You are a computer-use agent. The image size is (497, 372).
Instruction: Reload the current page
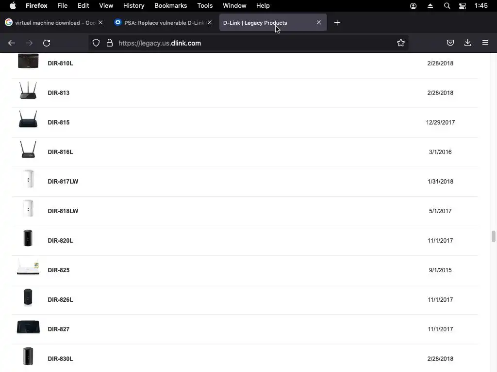pos(47,43)
